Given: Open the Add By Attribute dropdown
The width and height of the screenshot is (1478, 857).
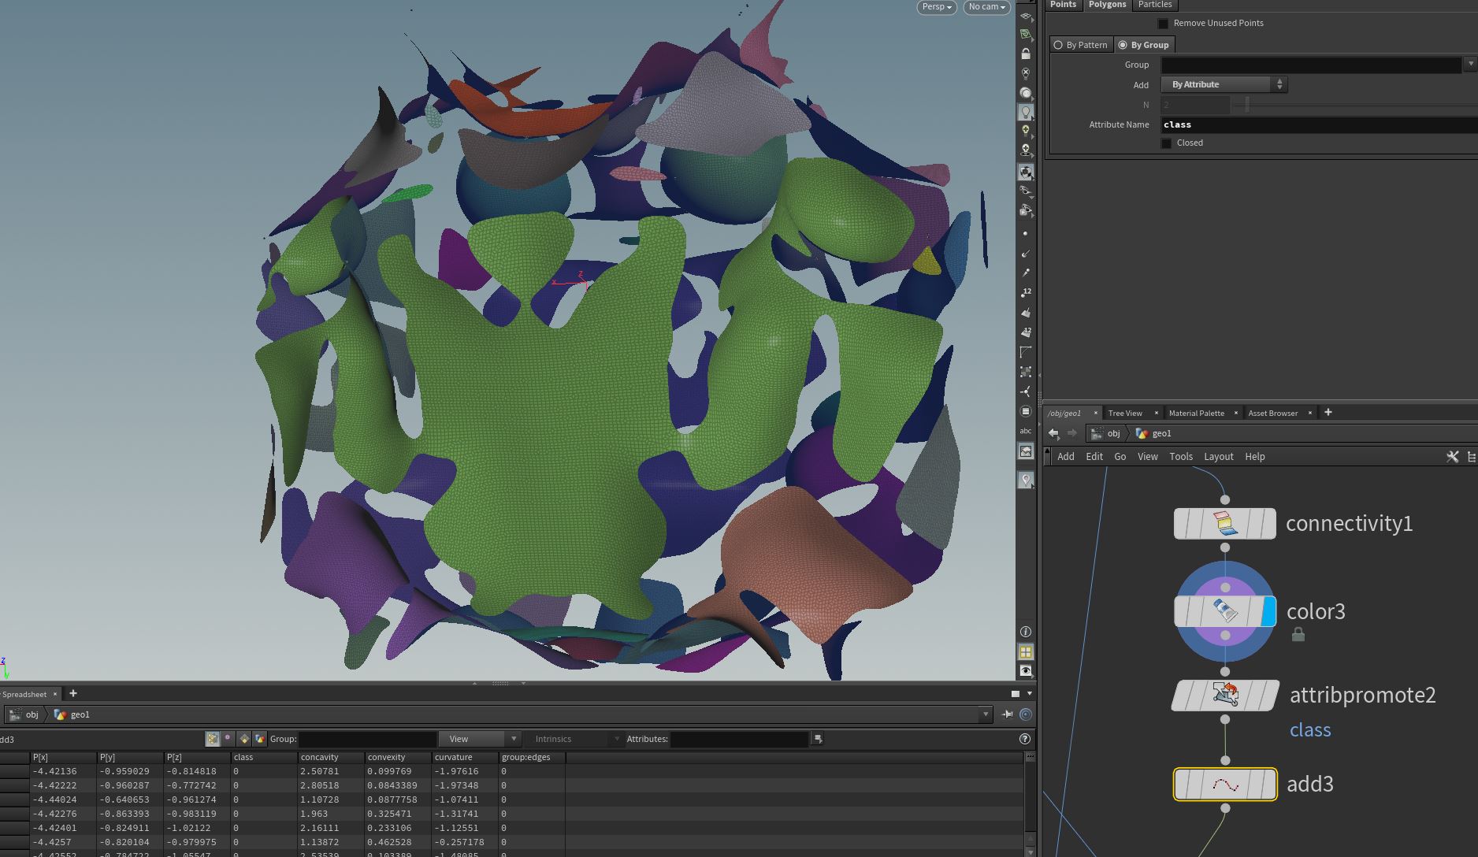Looking at the screenshot, I should tap(1224, 84).
